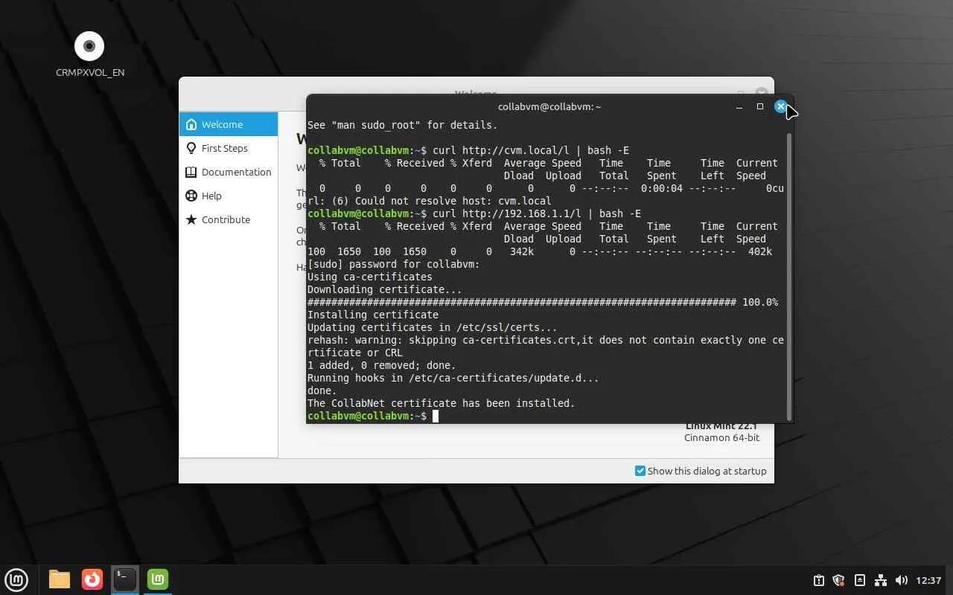Viewport: 953px width, 595px height.
Task: Click 'The CollabNet certificate has been installed.' line
Action: (x=442, y=403)
